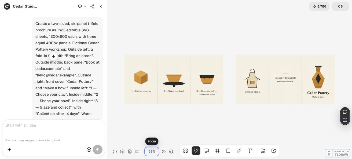Click the share icon in header

92,6
